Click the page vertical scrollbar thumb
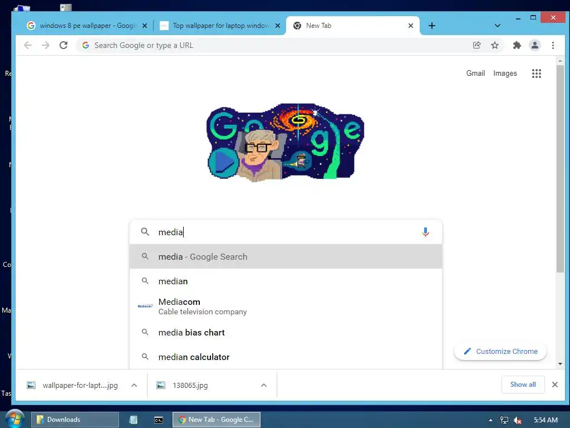Image resolution: width=570 pixels, height=428 pixels. (560, 168)
